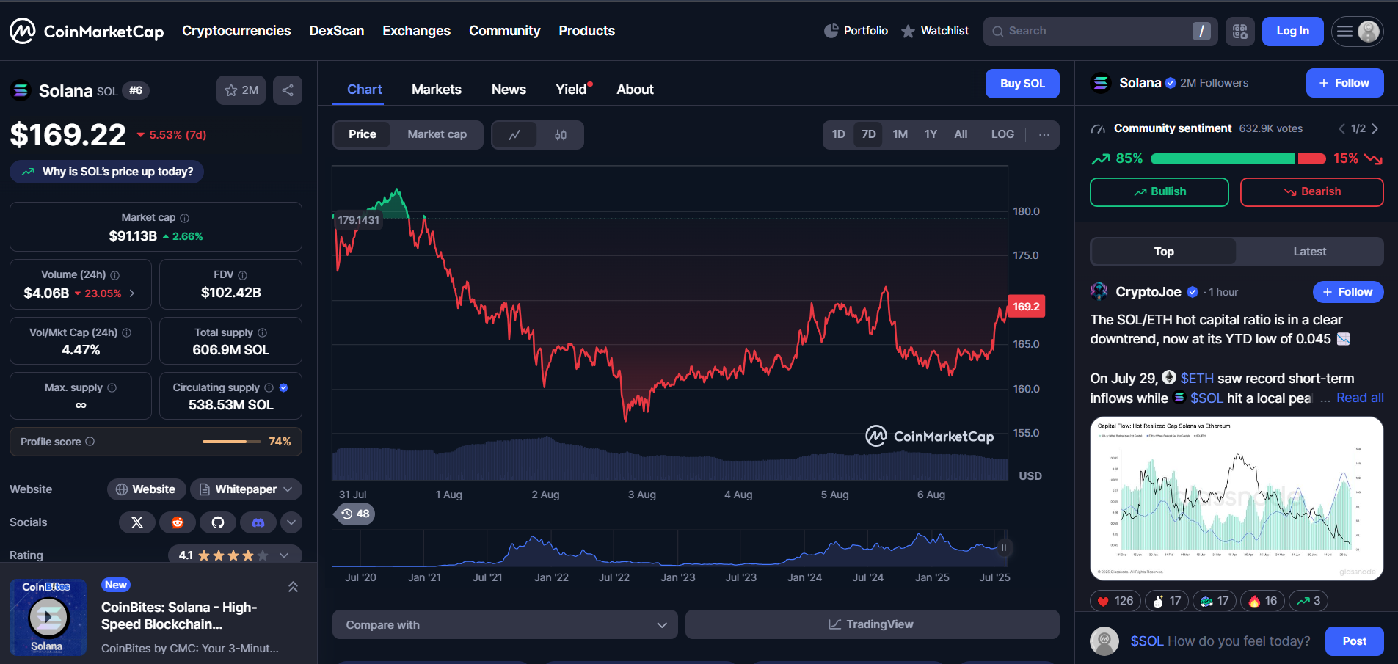Set chart range to 1D
This screenshot has height=664, width=1398.
coord(839,134)
